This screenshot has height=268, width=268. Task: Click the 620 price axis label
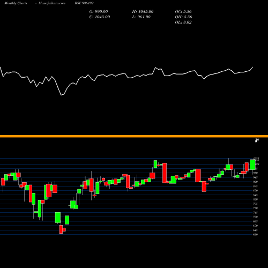(256, 235)
